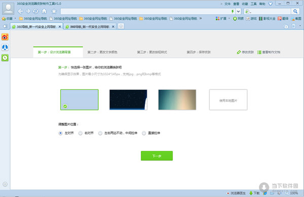Close the first 360导航 tab

(x=60, y=26)
